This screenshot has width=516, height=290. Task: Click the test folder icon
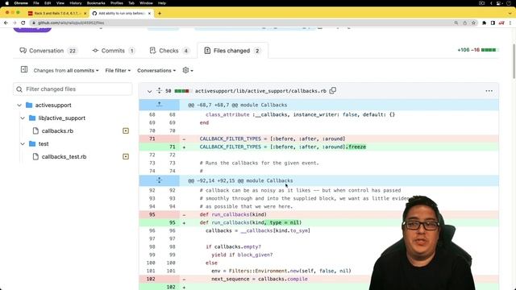pos(32,143)
